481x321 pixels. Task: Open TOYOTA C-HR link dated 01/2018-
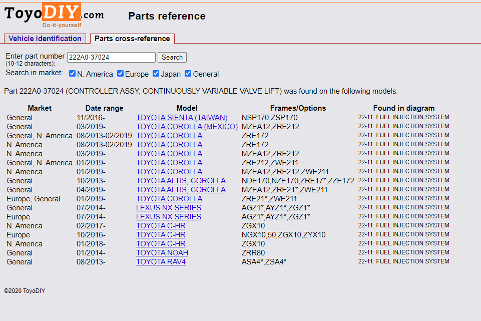click(x=161, y=244)
